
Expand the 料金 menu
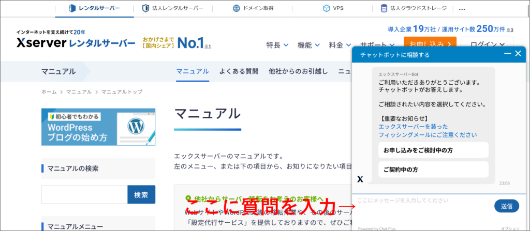click(340, 45)
